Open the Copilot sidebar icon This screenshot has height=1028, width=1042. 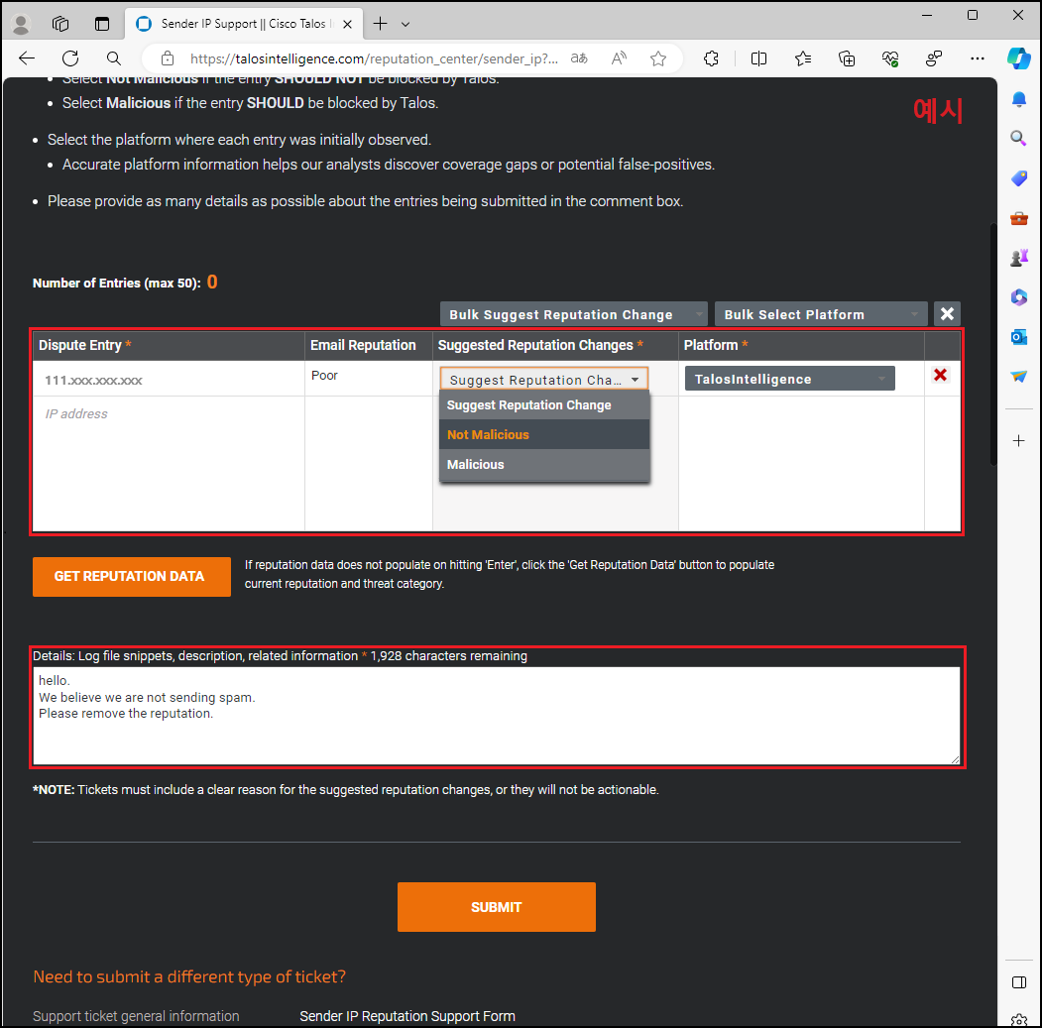(1019, 58)
